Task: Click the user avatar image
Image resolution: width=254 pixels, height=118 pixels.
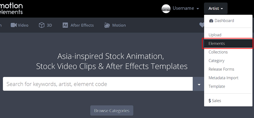Action: pos(166,9)
